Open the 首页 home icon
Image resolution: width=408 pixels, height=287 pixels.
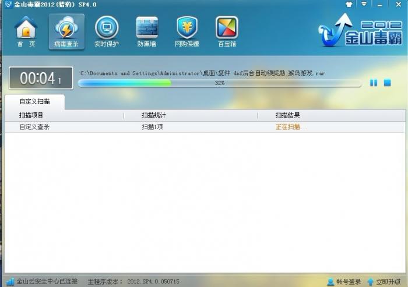(x=26, y=31)
